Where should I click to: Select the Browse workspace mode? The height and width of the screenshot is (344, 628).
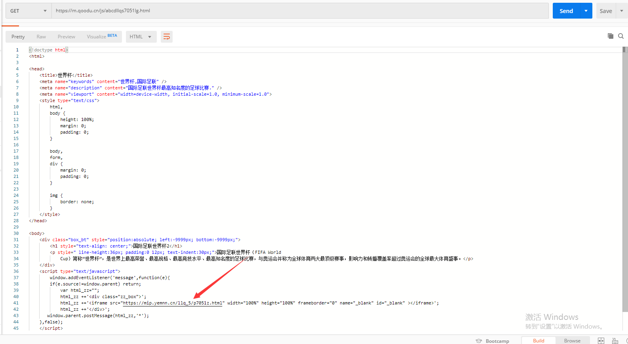[572, 340]
